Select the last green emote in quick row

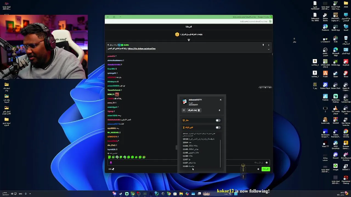[144, 157]
